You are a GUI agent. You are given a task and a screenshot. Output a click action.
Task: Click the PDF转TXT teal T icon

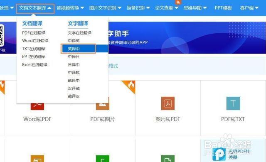coord(233,103)
